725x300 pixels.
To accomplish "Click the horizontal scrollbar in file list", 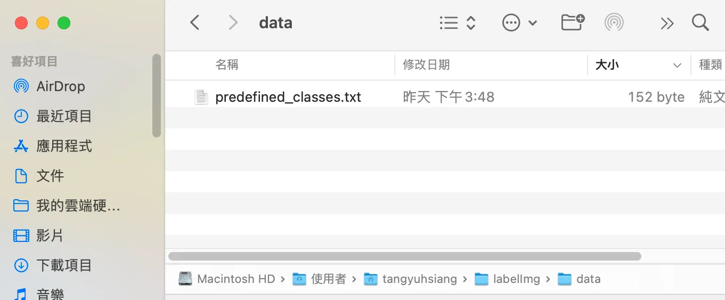I will tap(405, 256).
